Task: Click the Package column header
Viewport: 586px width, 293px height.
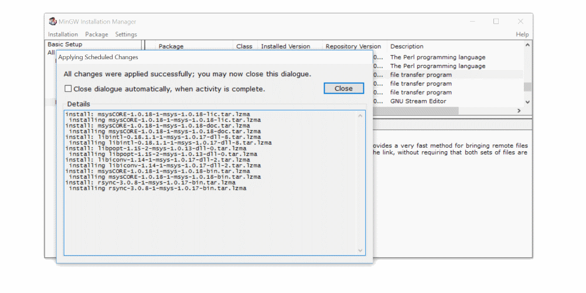Action: tap(171, 46)
